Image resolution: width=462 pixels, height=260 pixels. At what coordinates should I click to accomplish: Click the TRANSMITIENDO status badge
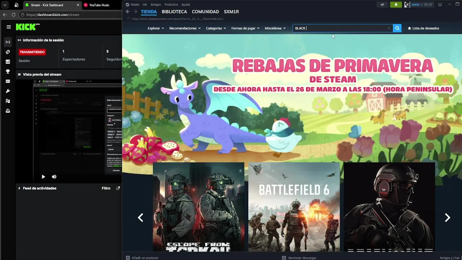tap(32, 52)
